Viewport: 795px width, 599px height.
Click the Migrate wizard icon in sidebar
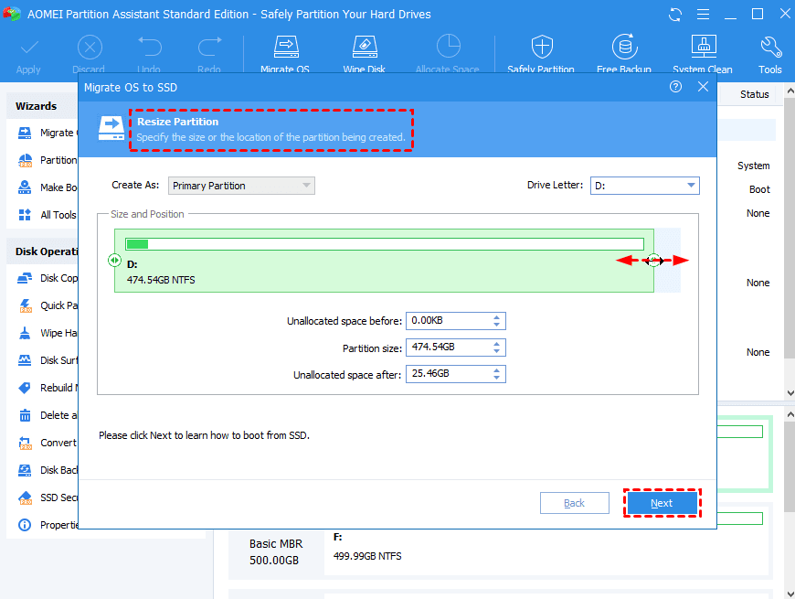coord(25,133)
